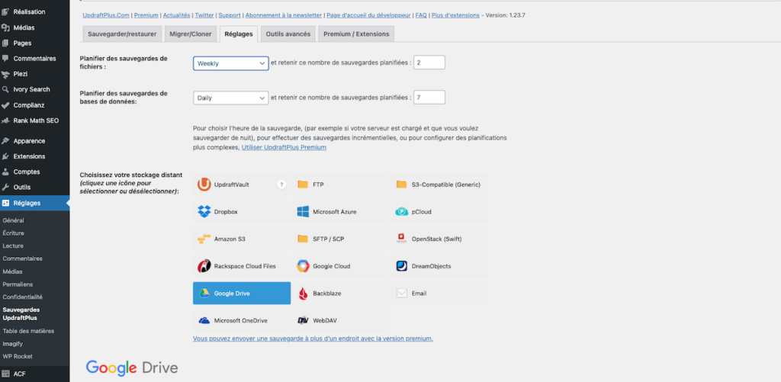Open Rank Math SEO in the sidebar
The height and width of the screenshot is (382, 781).
(x=36, y=120)
